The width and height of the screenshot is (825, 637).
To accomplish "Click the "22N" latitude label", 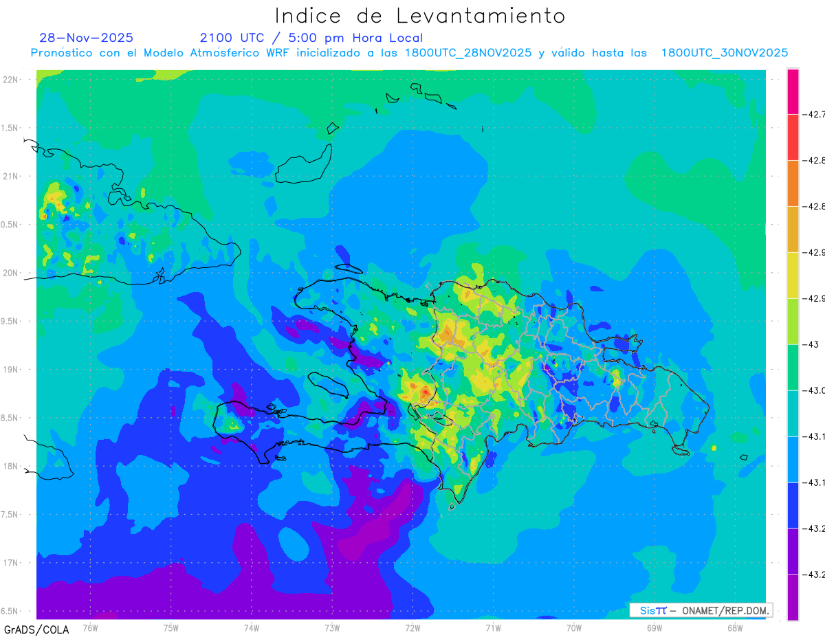I will pos(10,80).
